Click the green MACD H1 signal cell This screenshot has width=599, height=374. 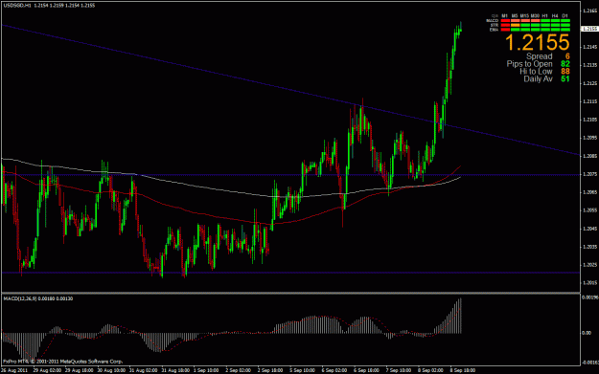pos(545,21)
